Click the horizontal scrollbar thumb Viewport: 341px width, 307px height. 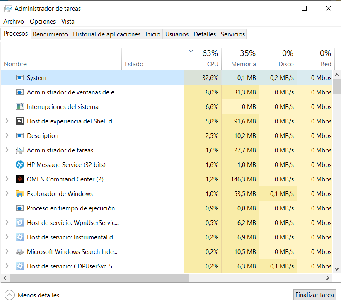(x=99, y=278)
